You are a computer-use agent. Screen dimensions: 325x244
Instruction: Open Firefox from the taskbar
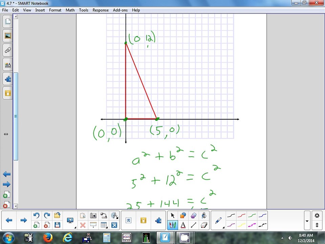point(48,238)
